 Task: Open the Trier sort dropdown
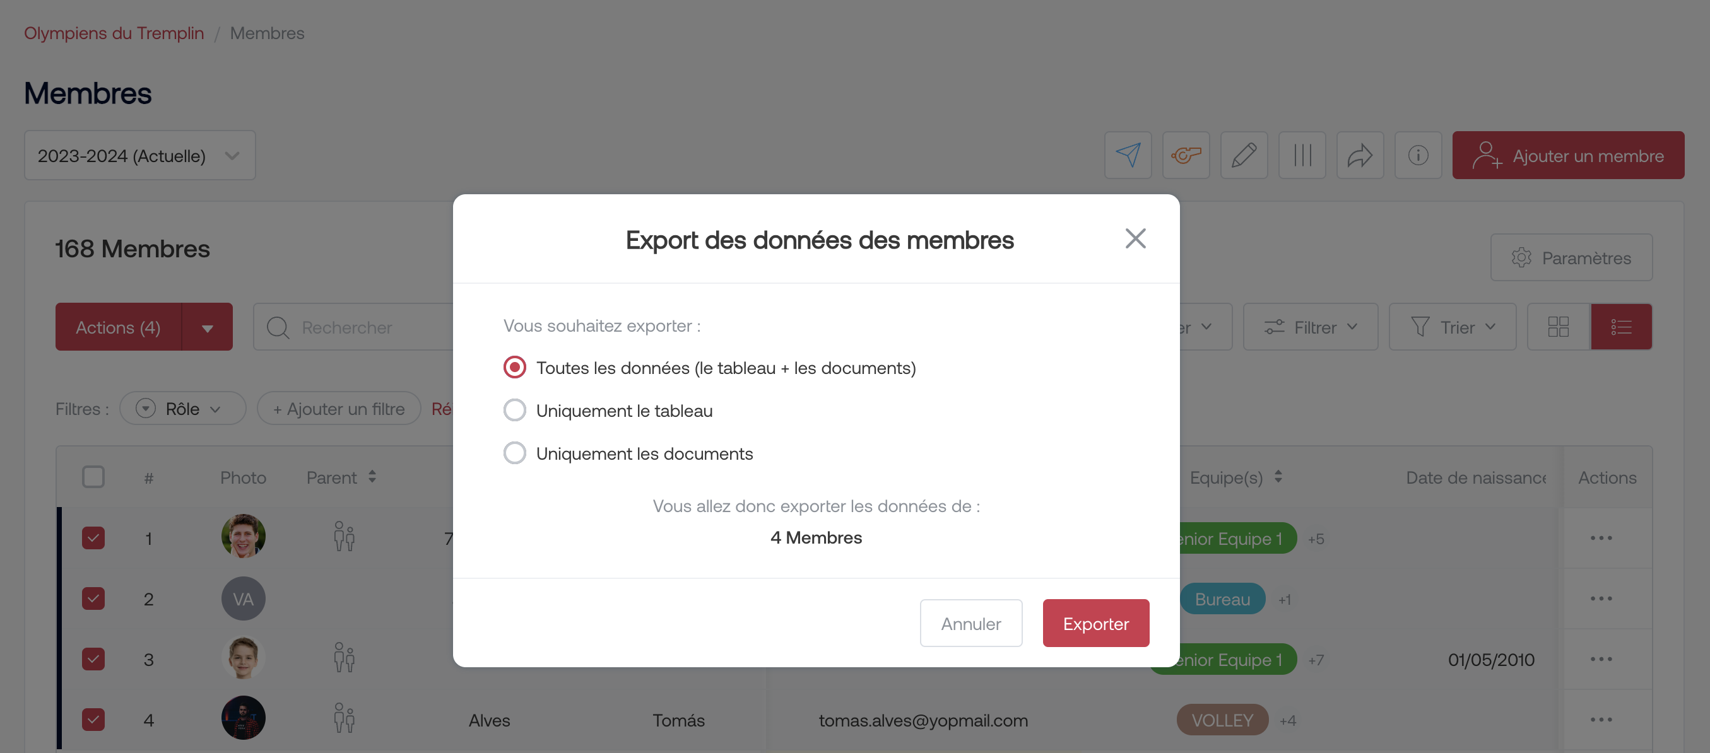tap(1452, 327)
